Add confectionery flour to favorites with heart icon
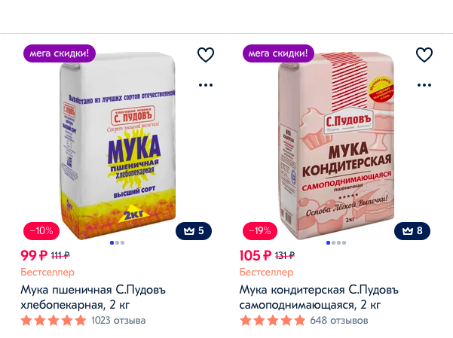Screen dimensions: 453x338 tap(424, 54)
